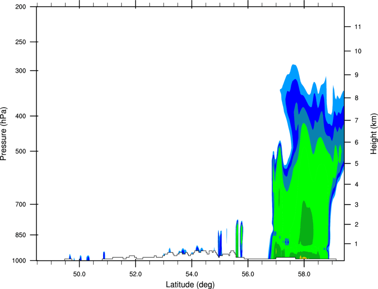
Task: Click the 50.0 latitude tick label
Action: point(79,274)
